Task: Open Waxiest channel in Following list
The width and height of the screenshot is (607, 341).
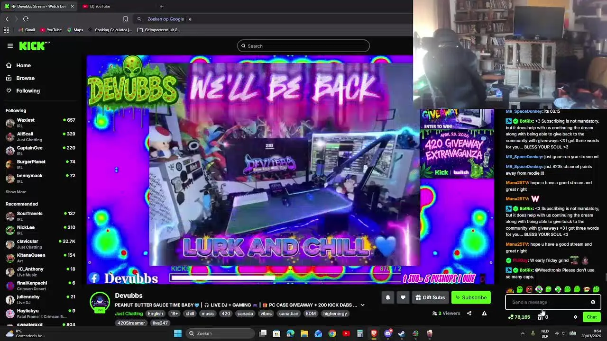Action: point(40,123)
